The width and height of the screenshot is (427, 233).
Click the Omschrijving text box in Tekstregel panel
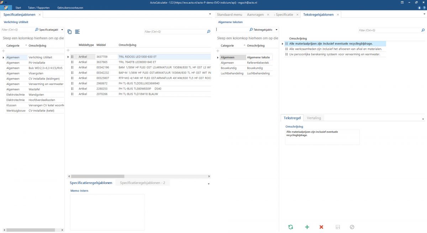[x=322, y=137]
